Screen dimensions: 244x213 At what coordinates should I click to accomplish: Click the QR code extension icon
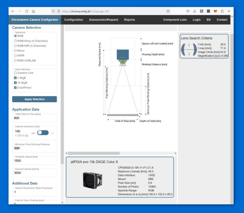coord(201,11)
